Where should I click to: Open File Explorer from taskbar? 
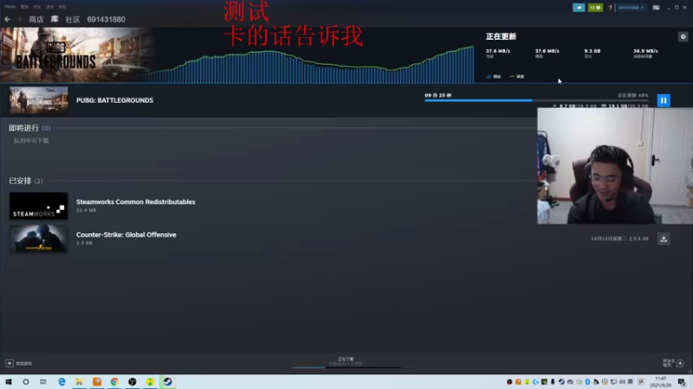pos(79,382)
